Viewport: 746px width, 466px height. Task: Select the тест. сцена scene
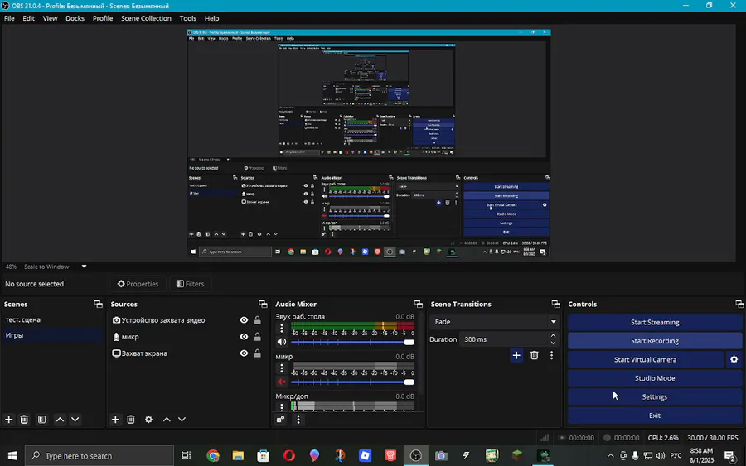tap(52, 319)
